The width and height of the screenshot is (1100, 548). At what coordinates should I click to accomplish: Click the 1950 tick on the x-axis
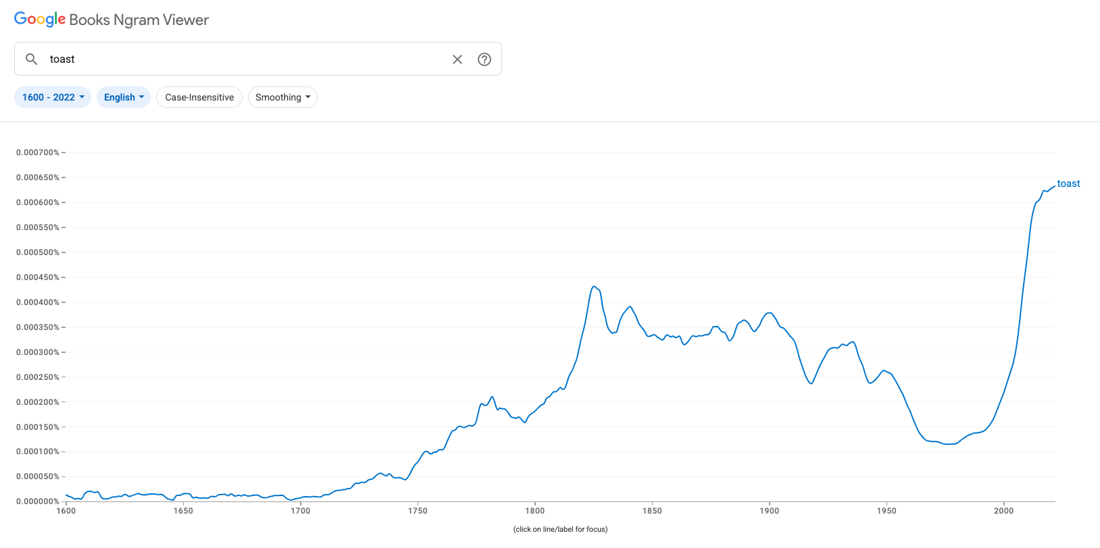pos(886,511)
